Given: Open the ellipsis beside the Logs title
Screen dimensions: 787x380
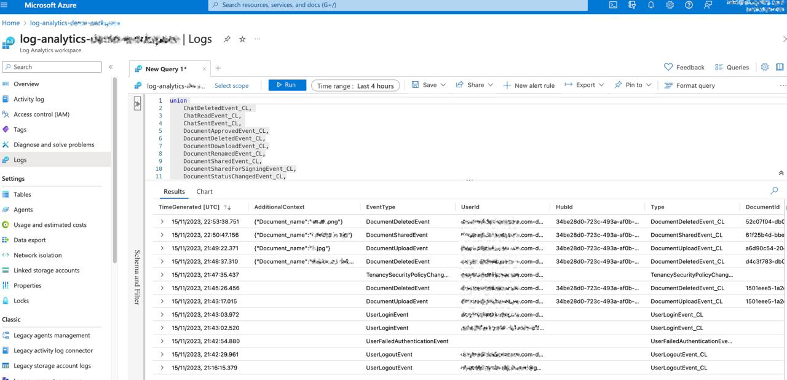Looking at the screenshot, I should click(258, 39).
